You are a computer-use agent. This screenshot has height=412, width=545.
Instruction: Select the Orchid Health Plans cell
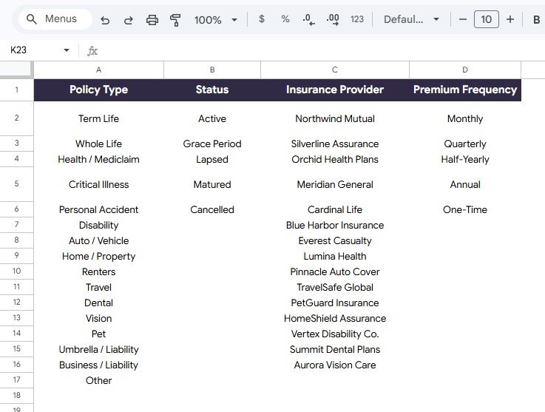tap(335, 159)
